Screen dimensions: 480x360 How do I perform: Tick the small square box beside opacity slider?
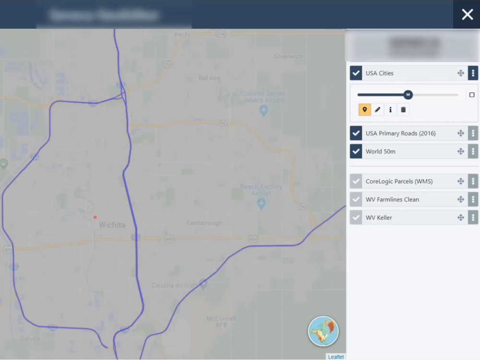click(x=472, y=95)
